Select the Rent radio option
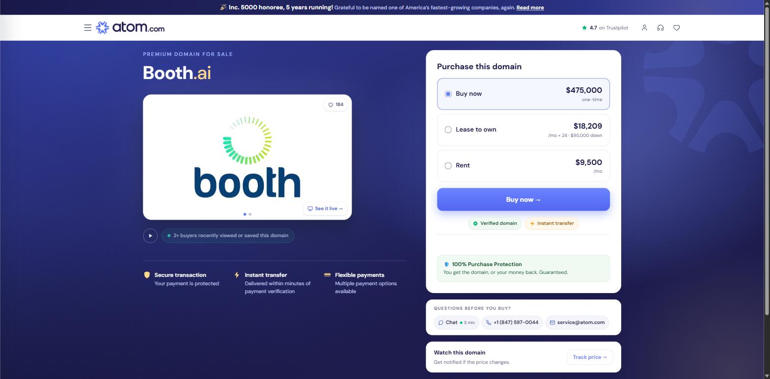This screenshot has height=379, width=770. (x=448, y=165)
